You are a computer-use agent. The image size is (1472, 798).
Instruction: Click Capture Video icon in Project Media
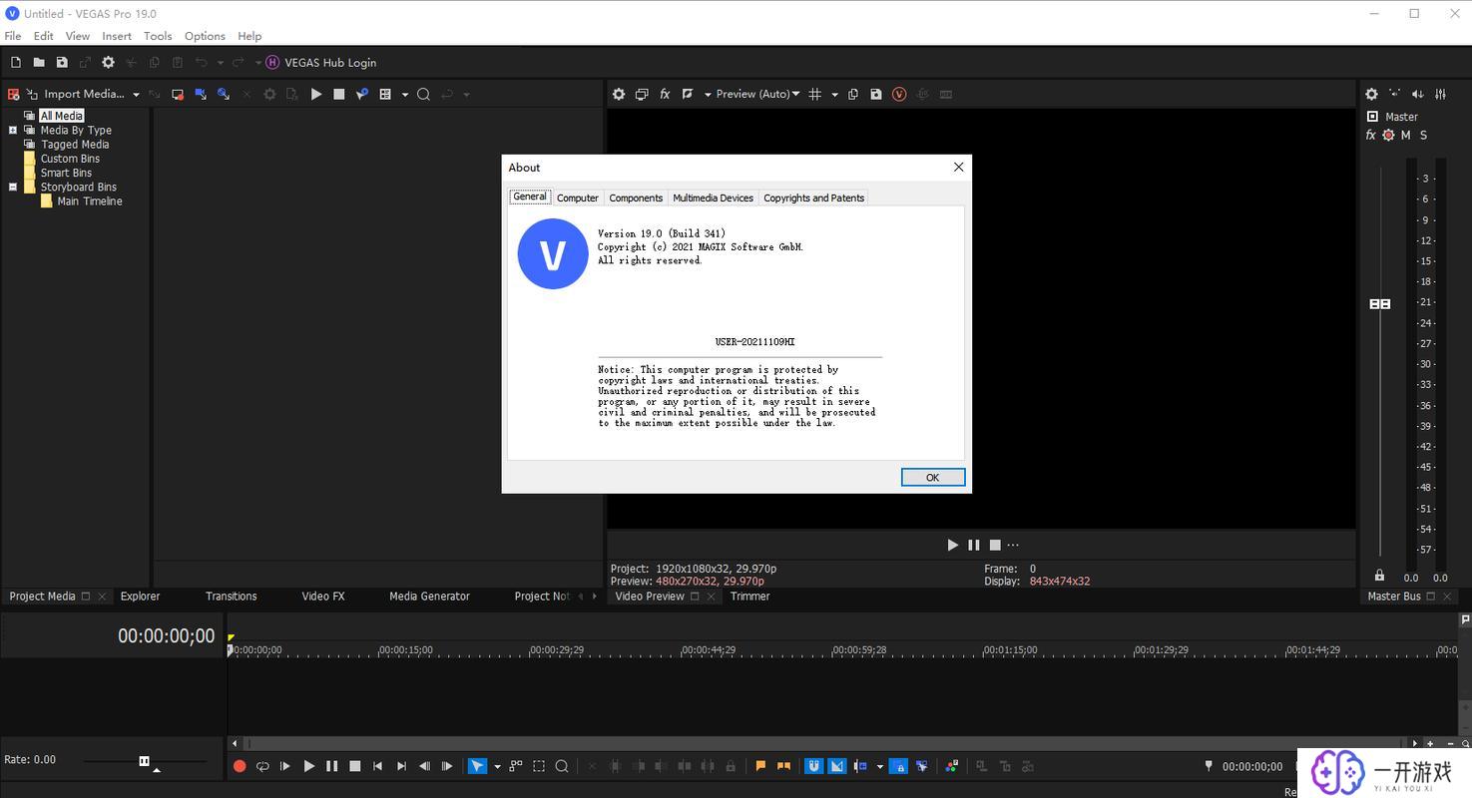pyautogui.click(x=178, y=94)
